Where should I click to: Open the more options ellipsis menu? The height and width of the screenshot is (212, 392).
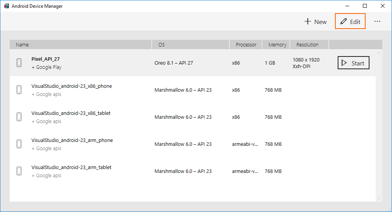[x=377, y=21]
